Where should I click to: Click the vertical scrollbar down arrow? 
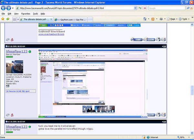click(192, 133)
